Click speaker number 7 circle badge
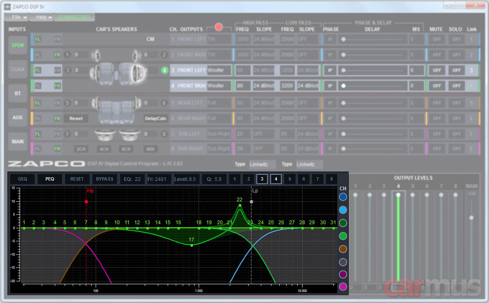Viewport: 489px width, 303px height. [67, 134]
